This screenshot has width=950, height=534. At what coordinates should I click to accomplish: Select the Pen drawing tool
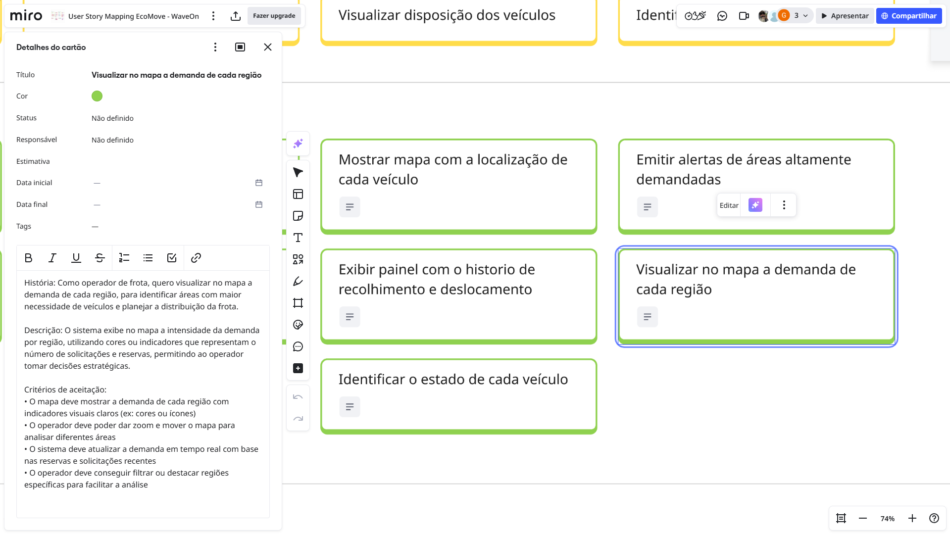[x=298, y=281]
